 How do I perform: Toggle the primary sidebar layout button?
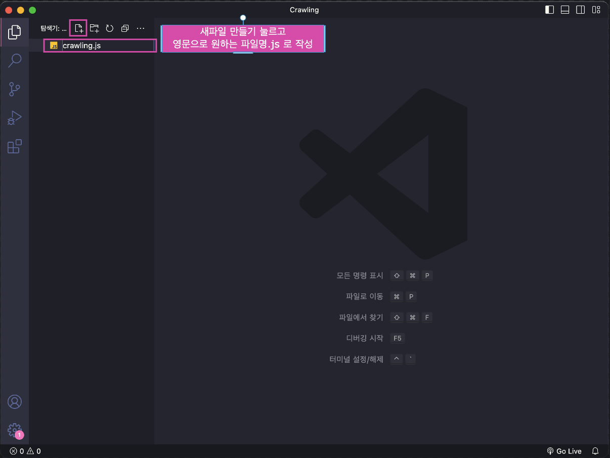coord(549,10)
